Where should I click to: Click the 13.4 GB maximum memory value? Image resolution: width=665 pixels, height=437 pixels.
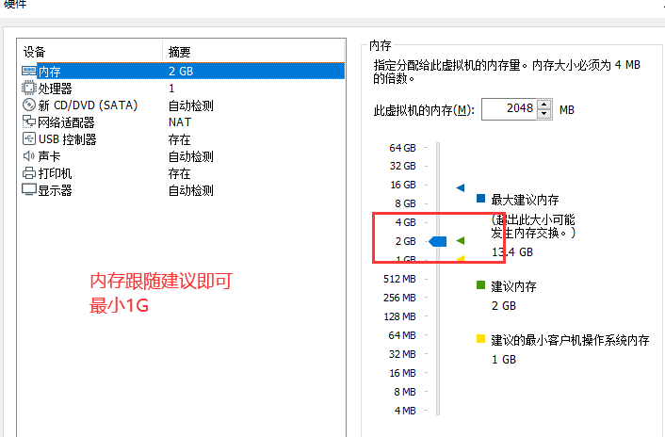[511, 252]
